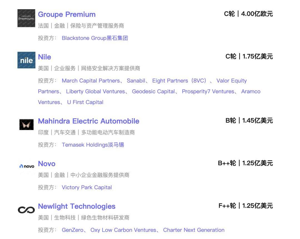Click investor Liberty Global Ventures
Screen dimensions: 300x239
[x=96, y=92]
